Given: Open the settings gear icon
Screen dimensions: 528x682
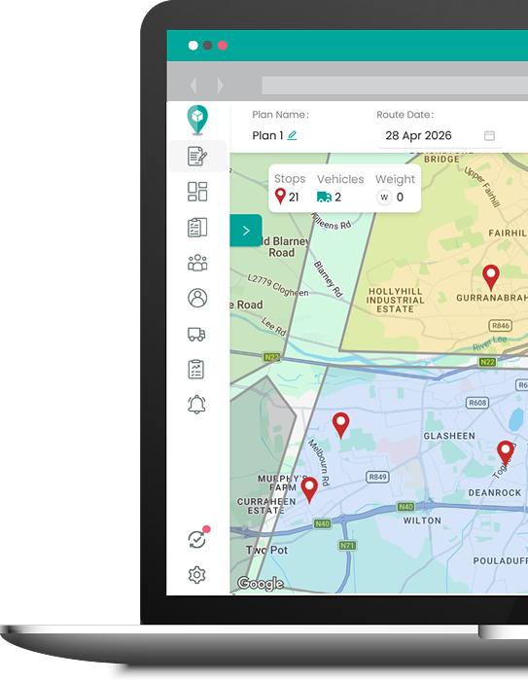Looking at the screenshot, I should (x=196, y=575).
